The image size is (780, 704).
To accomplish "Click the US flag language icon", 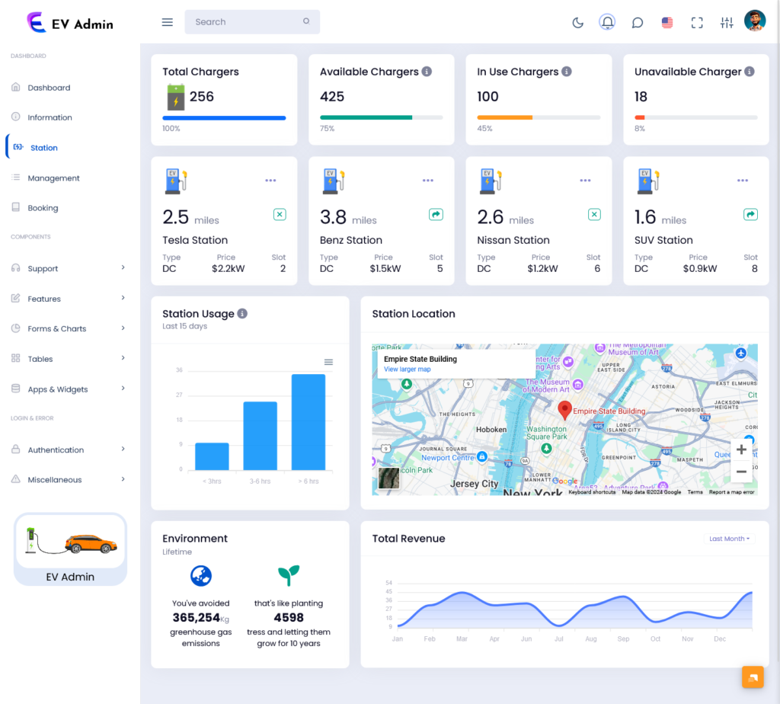I will pyautogui.click(x=667, y=22).
